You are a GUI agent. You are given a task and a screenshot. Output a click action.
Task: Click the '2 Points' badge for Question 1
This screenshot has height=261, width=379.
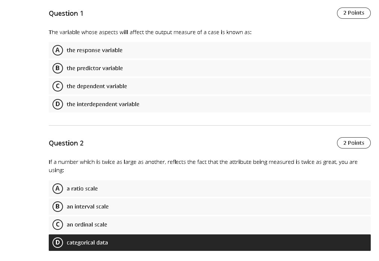(354, 13)
